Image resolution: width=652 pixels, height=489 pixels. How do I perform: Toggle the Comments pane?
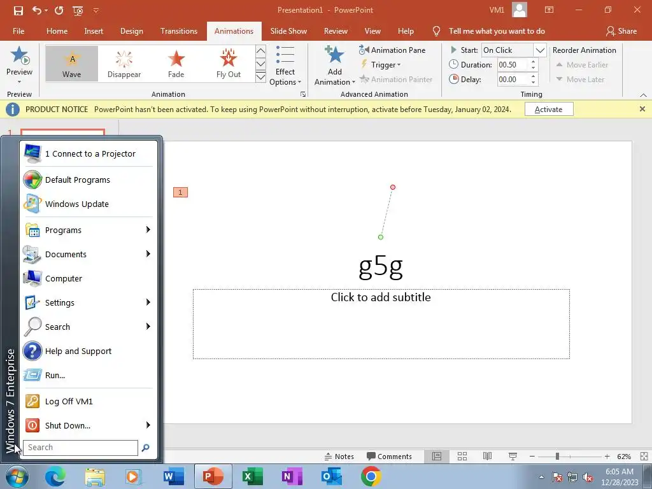pos(389,457)
